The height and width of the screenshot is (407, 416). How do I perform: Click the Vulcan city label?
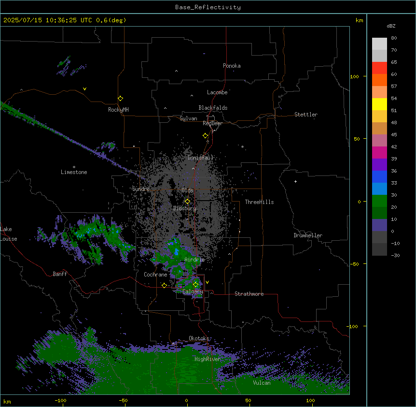pyautogui.click(x=262, y=383)
